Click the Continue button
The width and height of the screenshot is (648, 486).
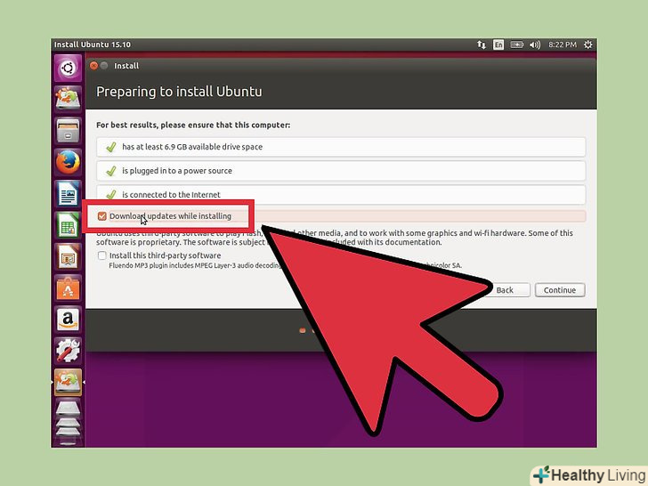tap(560, 290)
